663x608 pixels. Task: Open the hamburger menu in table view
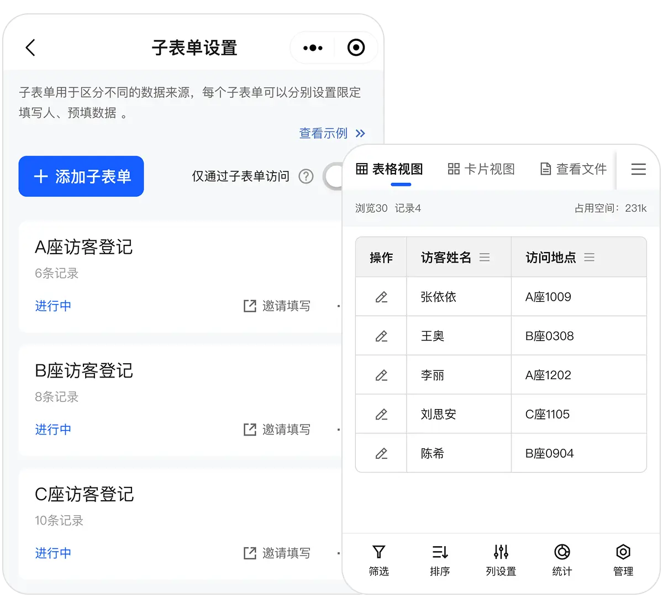click(639, 169)
